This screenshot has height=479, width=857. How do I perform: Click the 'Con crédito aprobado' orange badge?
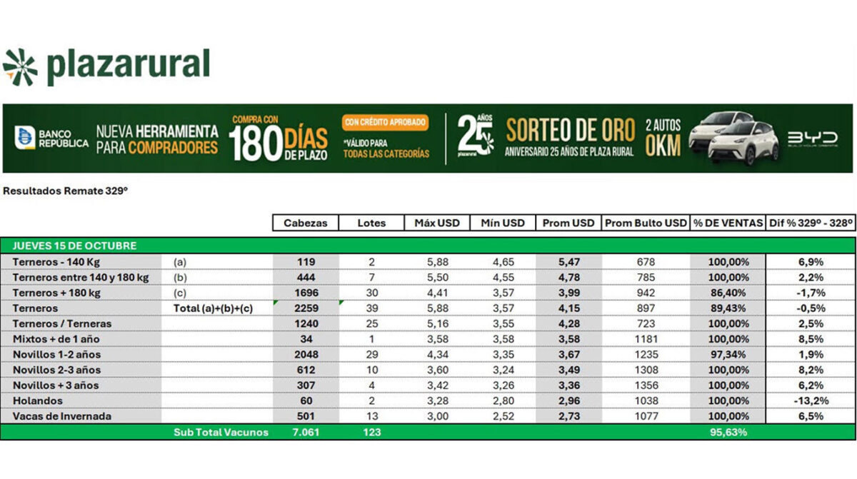[x=386, y=122]
